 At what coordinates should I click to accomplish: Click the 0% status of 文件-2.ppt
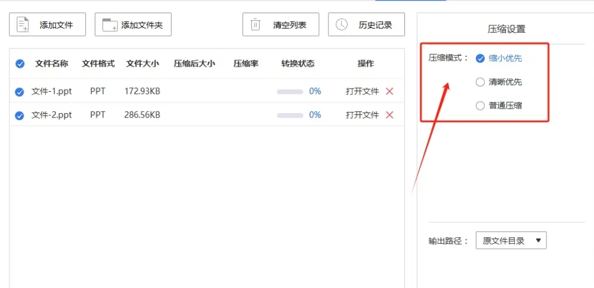(x=315, y=115)
